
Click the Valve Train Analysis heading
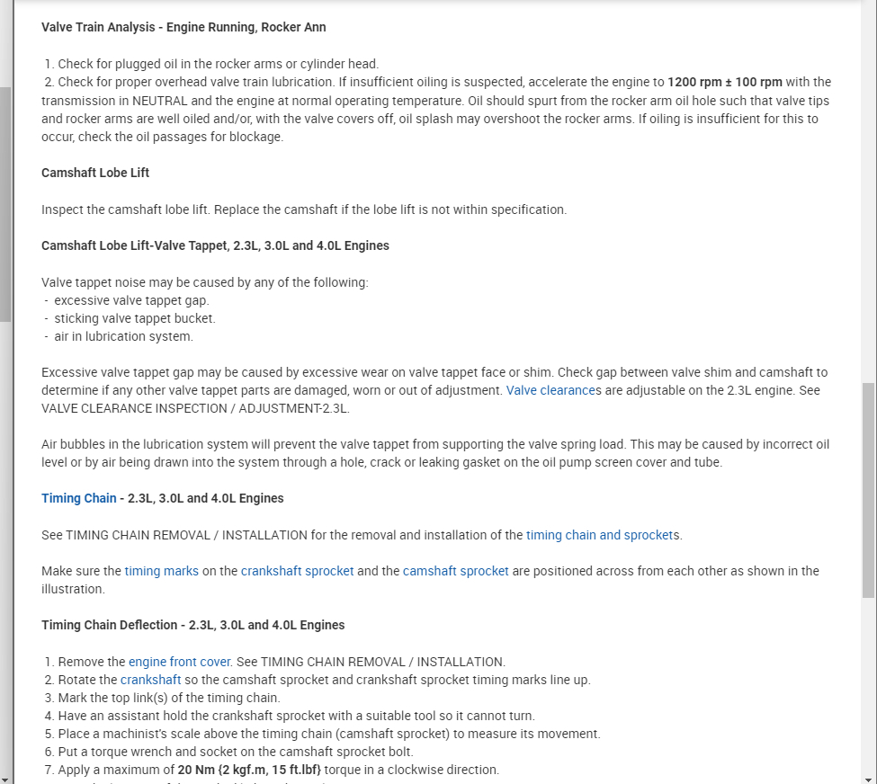[183, 27]
